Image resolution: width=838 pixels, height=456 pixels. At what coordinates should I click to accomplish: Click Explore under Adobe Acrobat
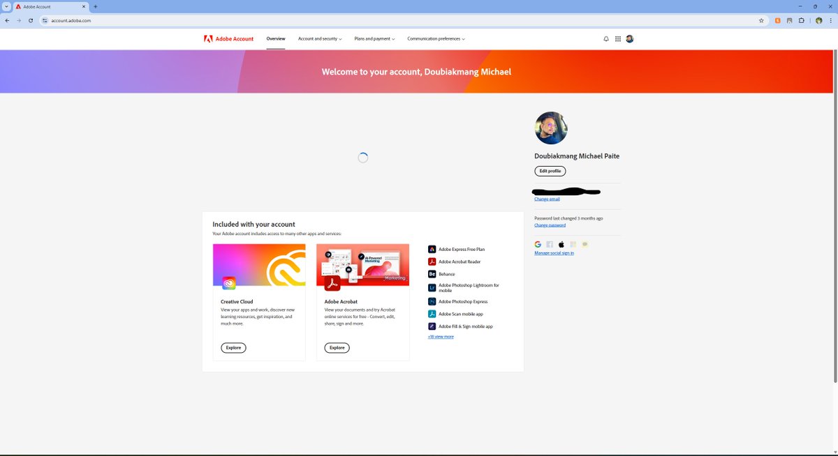pyautogui.click(x=337, y=347)
